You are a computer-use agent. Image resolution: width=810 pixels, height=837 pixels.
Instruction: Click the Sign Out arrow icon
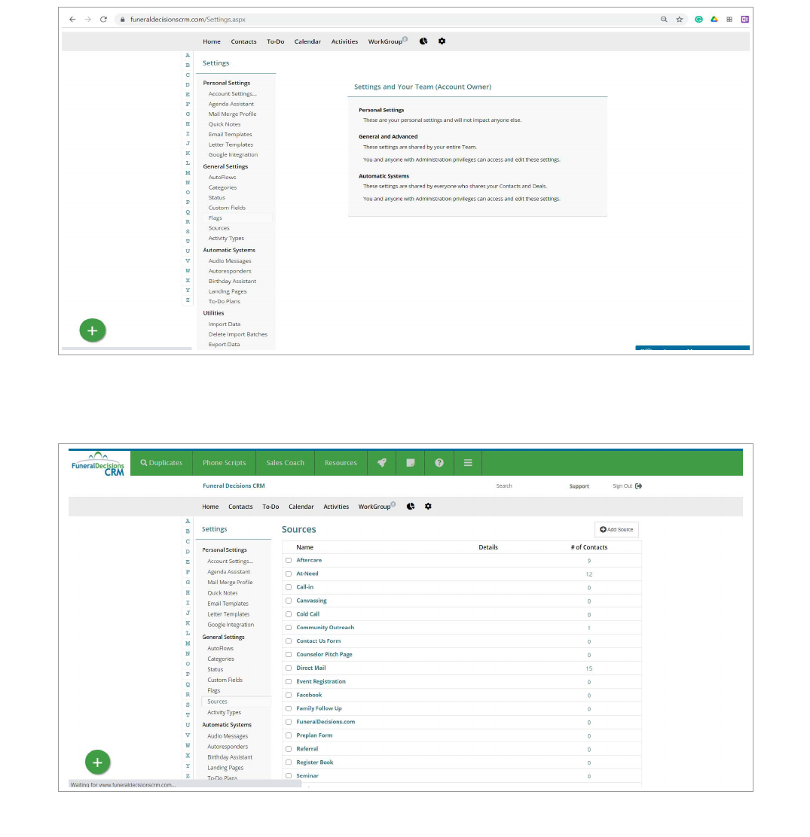coord(639,486)
